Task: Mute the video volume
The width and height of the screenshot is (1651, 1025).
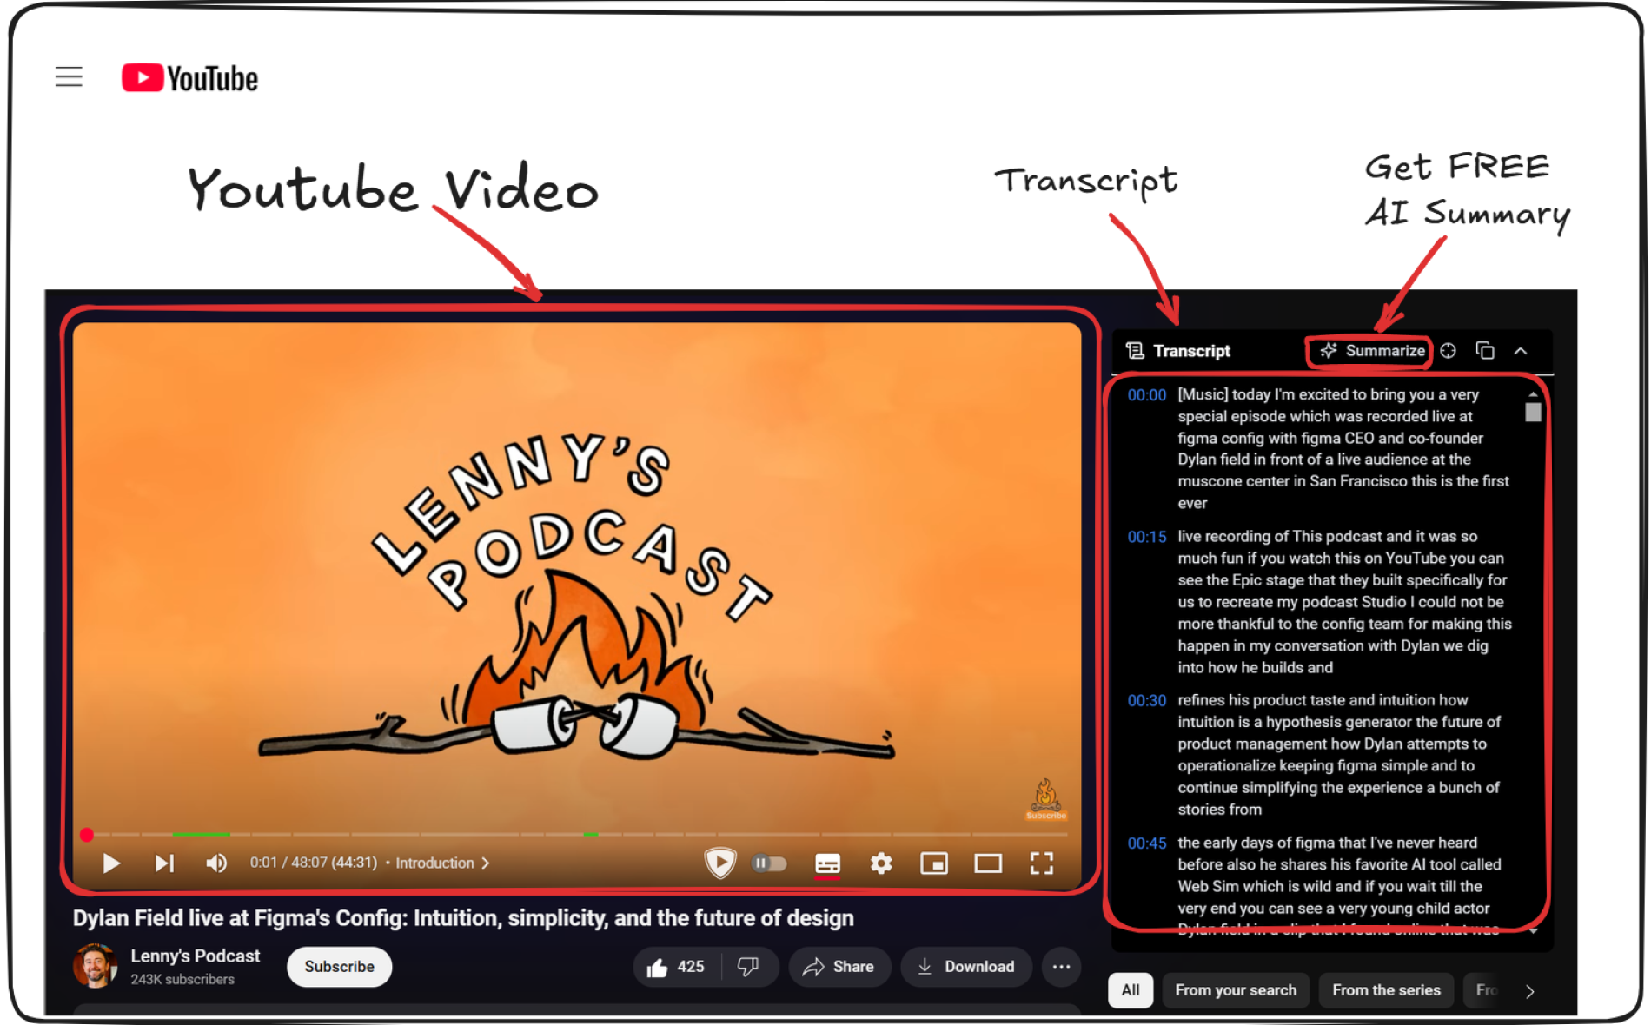Action: pos(216,863)
